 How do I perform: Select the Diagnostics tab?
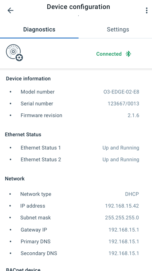pos(39,29)
